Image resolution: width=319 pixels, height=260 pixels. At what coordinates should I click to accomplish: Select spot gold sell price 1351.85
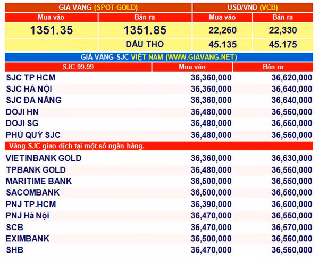point(145,30)
